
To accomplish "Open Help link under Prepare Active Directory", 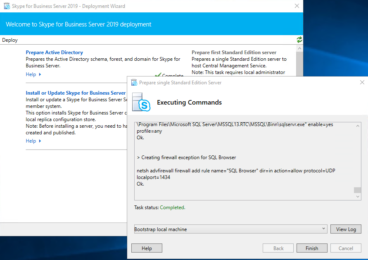I will click(x=31, y=74).
